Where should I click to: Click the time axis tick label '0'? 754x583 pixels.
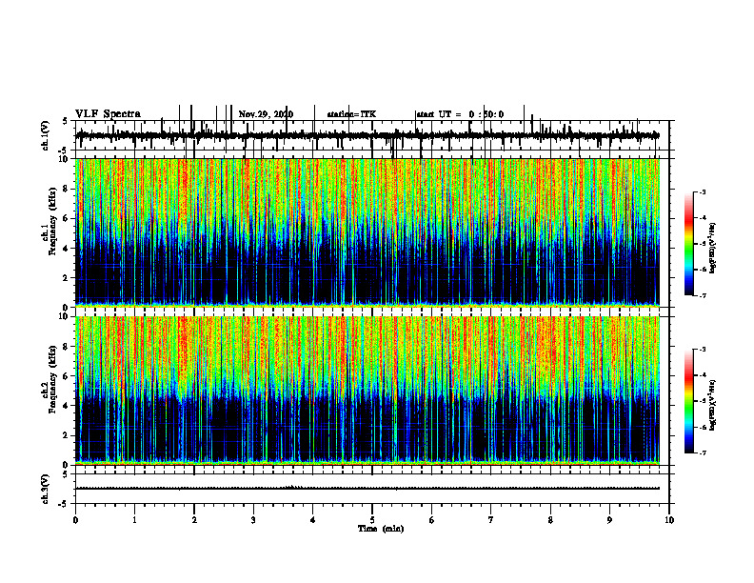[75, 520]
